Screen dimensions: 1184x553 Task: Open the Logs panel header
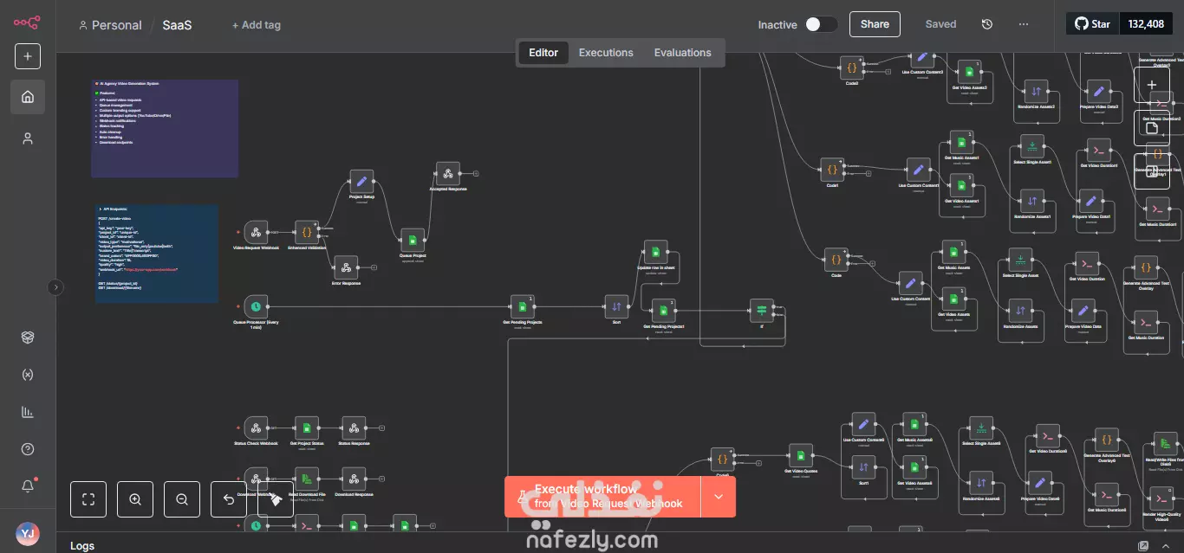82,545
